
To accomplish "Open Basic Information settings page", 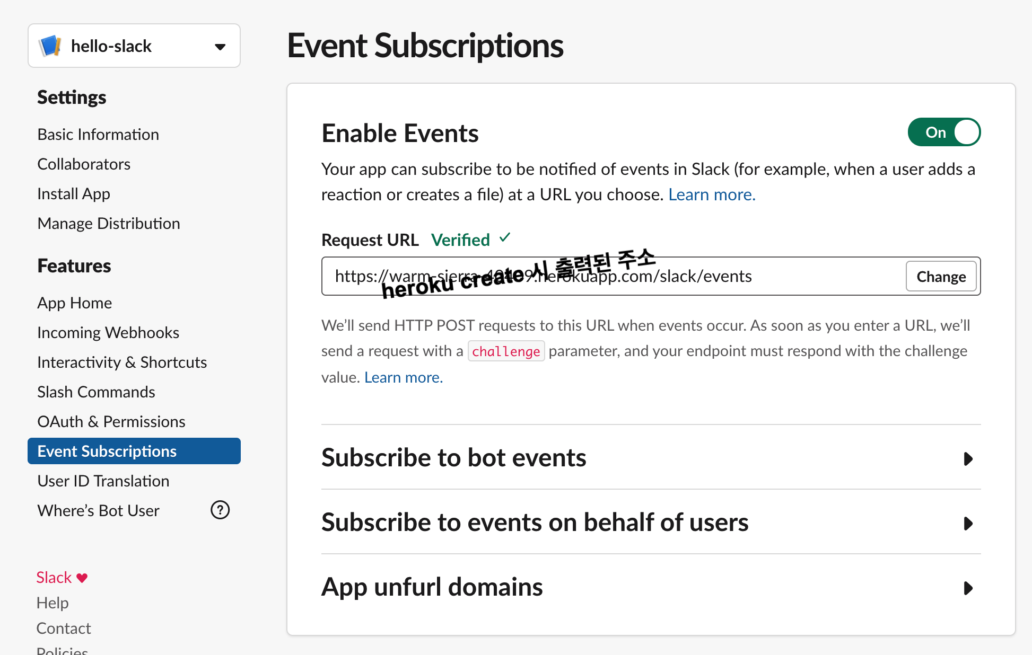I will tap(98, 135).
